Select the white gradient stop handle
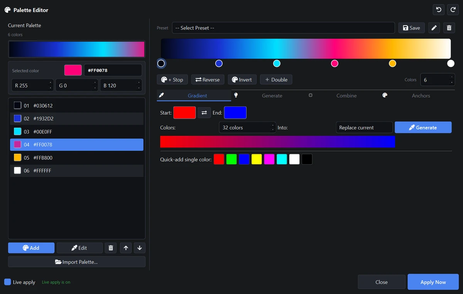This screenshot has height=294, width=463. [451, 63]
